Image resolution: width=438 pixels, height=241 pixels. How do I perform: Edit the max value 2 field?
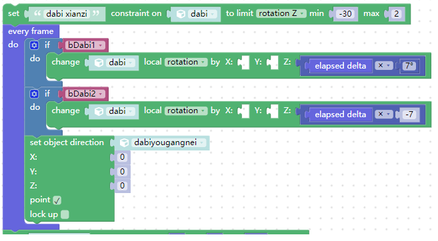coord(397,14)
